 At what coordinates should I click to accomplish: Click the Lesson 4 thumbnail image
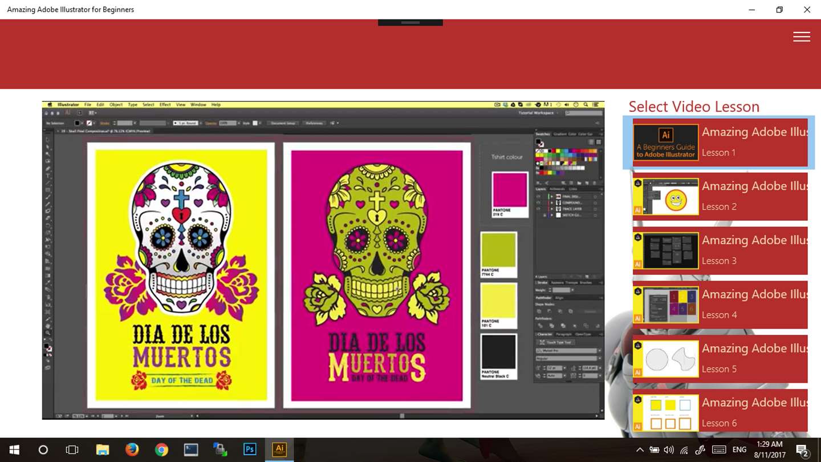[670, 305]
